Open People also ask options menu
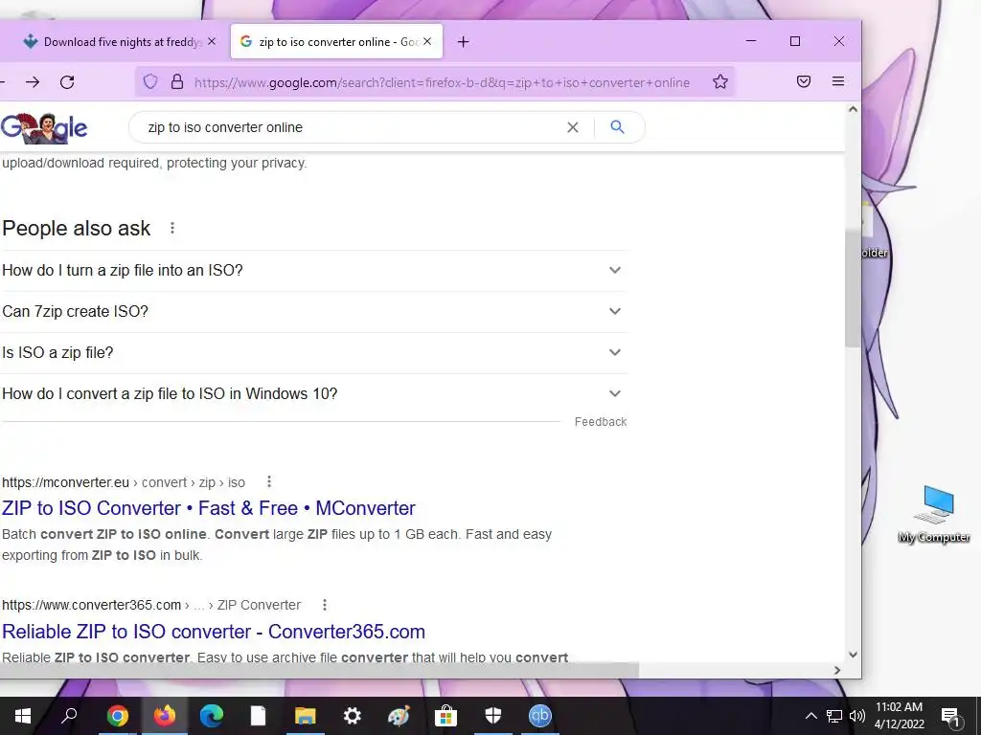981x735 pixels. pos(172,228)
